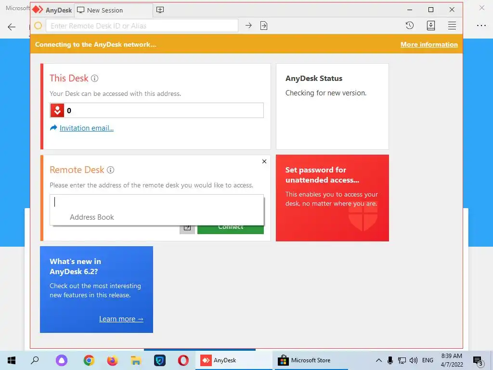Click the remote desk address input
This screenshot has height=370, width=493.
(156, 202)
